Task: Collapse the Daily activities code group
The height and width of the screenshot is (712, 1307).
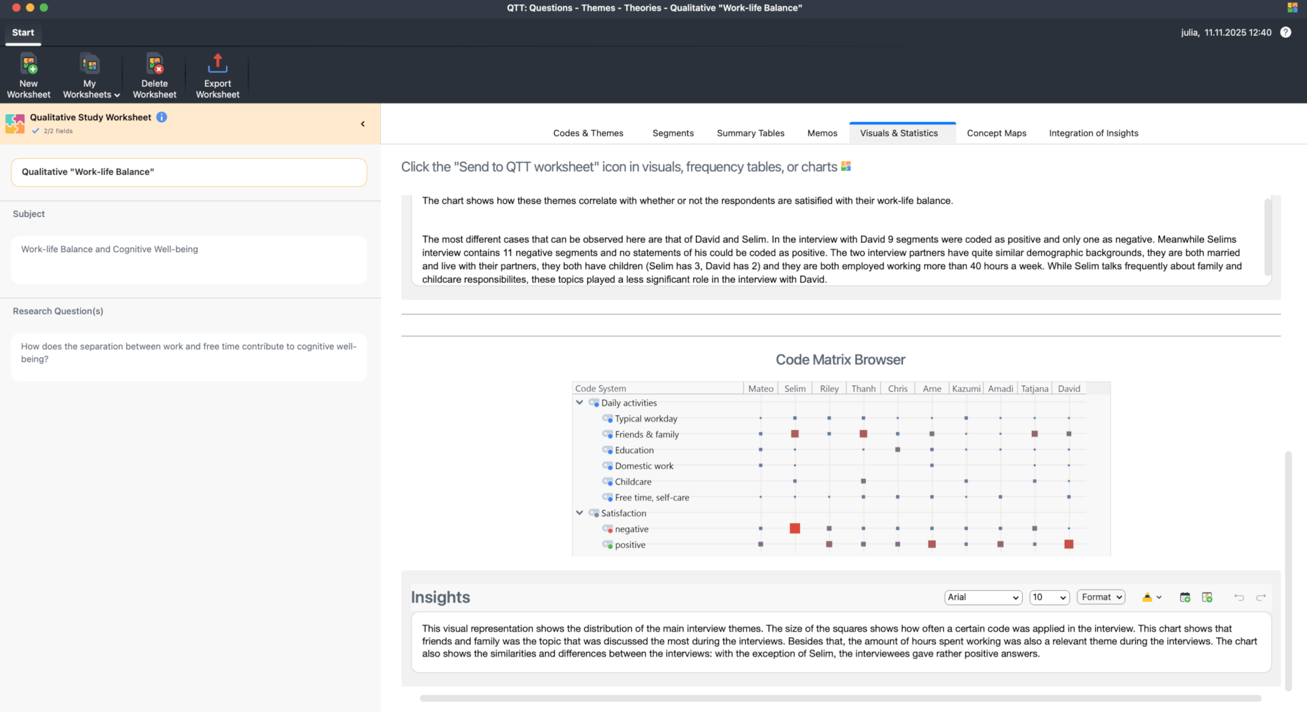Action: (580, 403)
